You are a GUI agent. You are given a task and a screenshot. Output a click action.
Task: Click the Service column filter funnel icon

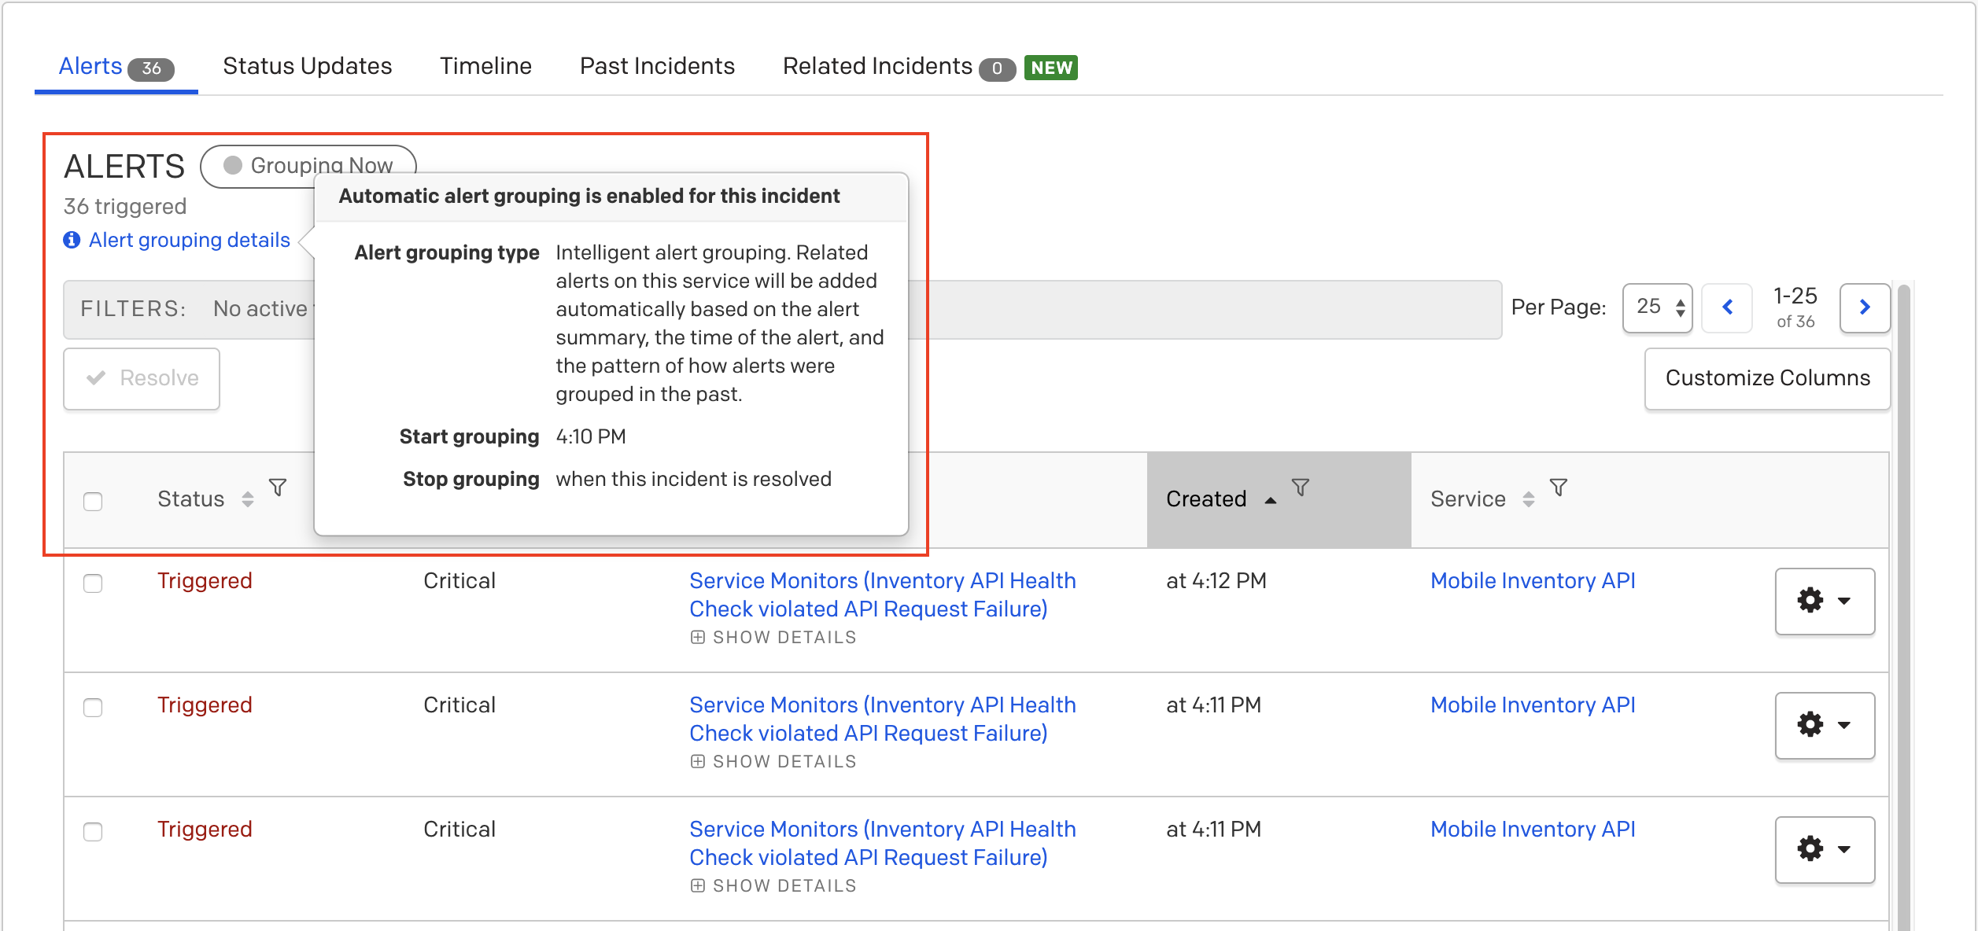1558,488
